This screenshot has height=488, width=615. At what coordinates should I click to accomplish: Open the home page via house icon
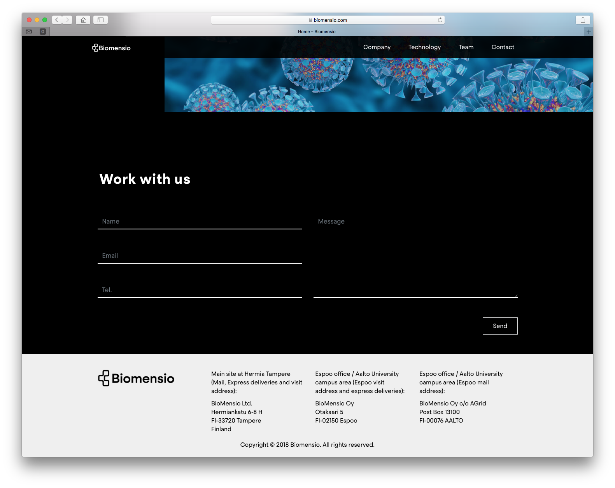click(x=83, y=20)
